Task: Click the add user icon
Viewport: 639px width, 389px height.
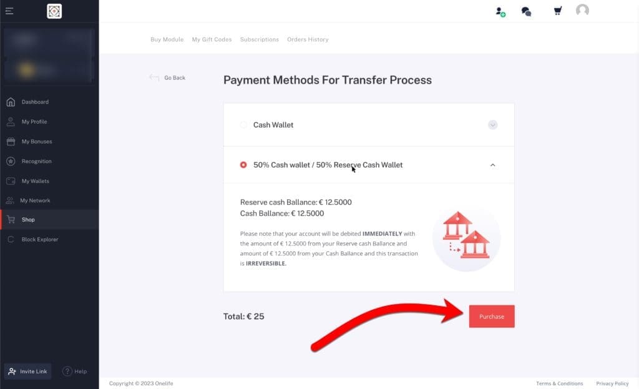Action: point(500,11)
